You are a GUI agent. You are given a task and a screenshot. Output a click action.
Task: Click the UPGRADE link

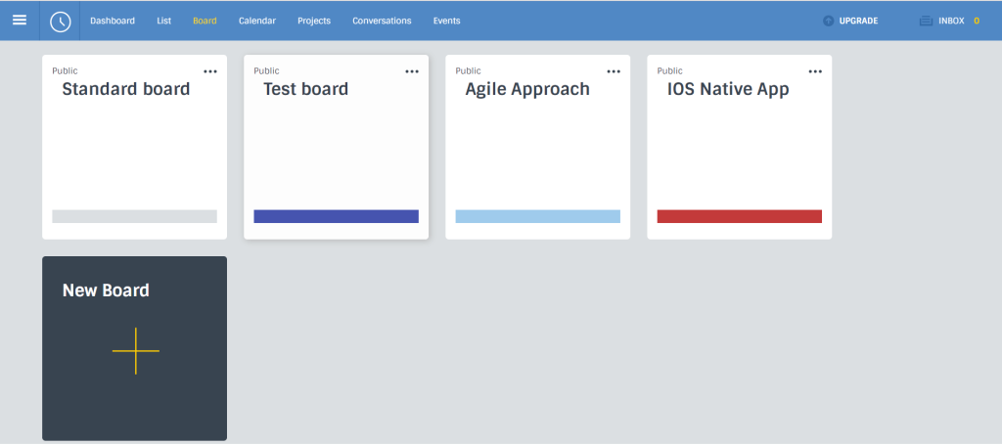(x=858, y=22)
